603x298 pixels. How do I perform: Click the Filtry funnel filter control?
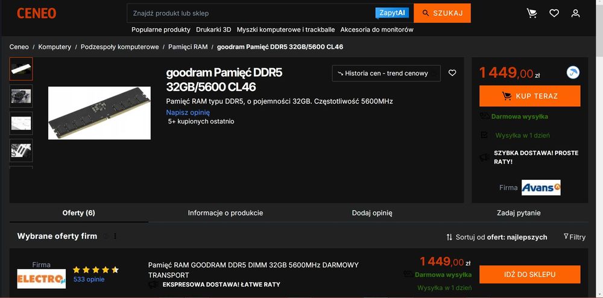pos(575,237)
